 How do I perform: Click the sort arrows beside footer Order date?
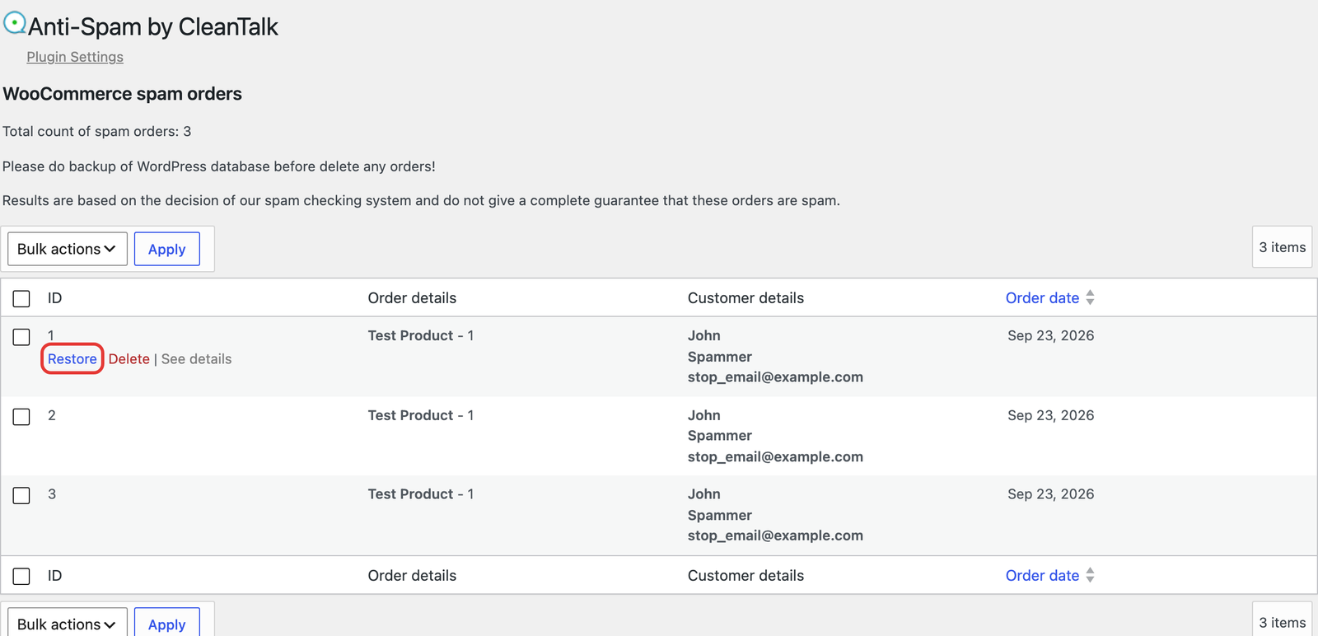1090,576
